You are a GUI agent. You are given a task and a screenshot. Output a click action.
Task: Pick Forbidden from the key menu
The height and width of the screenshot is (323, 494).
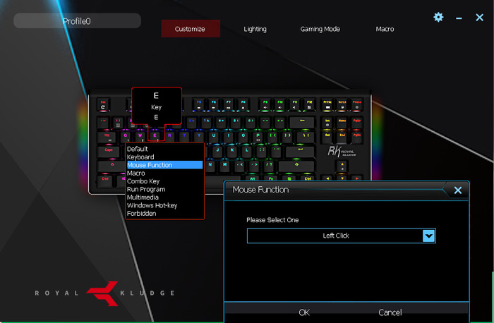[x=142, y=214]
